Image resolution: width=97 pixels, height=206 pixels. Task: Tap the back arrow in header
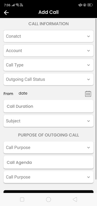6,13
